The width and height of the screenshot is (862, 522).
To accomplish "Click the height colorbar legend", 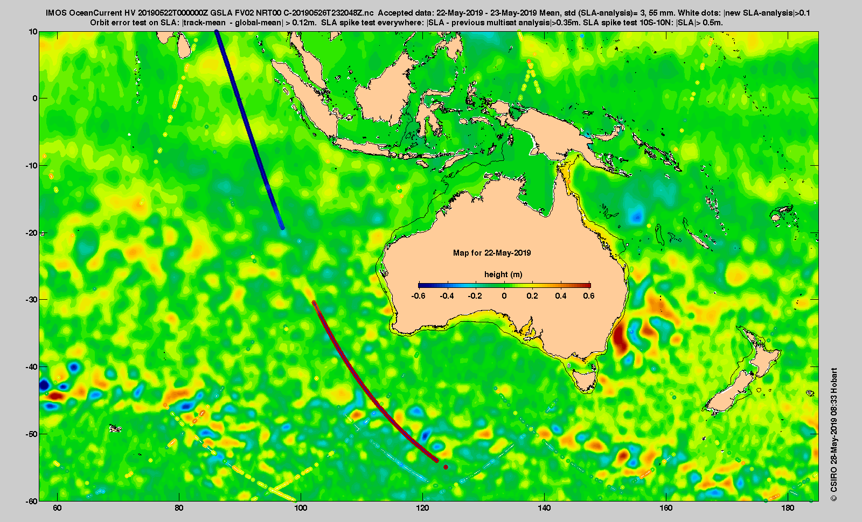I will (504, 285).
